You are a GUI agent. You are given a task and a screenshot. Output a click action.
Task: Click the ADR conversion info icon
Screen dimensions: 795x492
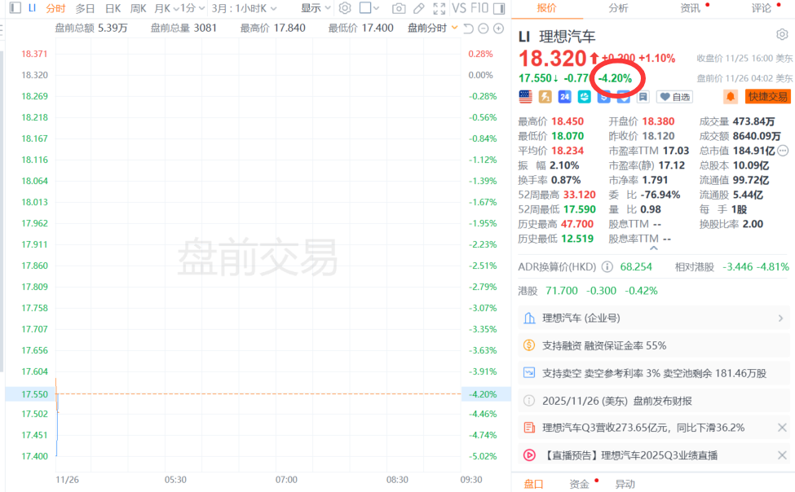607,266
